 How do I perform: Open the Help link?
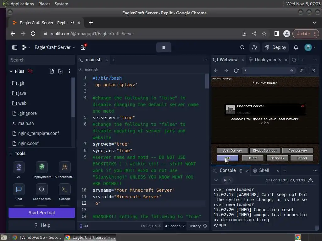42,225
